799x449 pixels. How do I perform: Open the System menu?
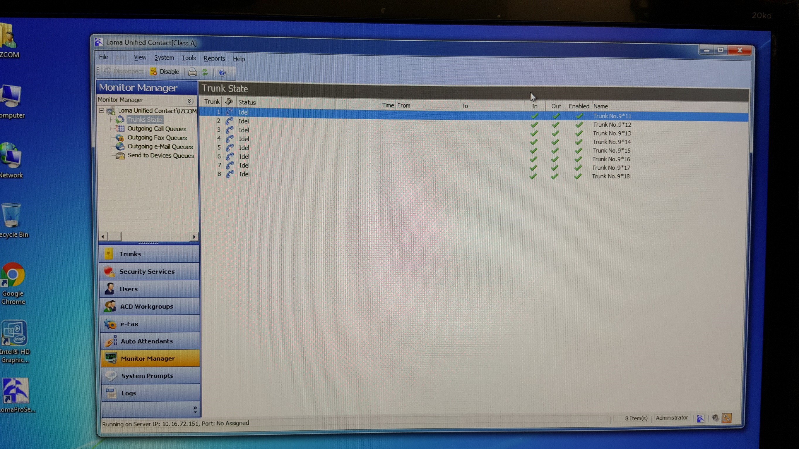164,58
